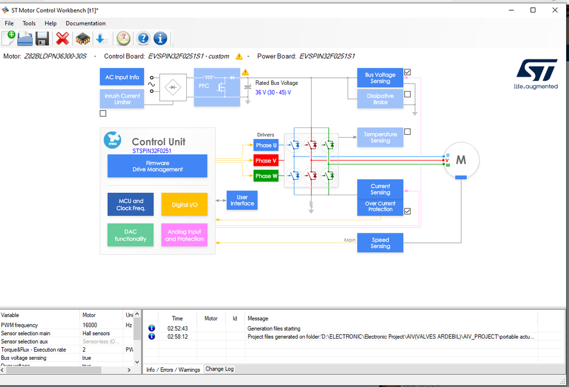Open the AC Input Info block
This screenshot has width=569, height=387.
point(122,77)
